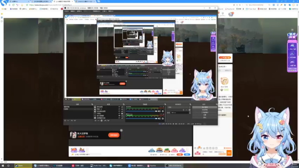299x168 pixels.
Task: Open the OBS 查看 menu
Action: click(x=79, y=11)
